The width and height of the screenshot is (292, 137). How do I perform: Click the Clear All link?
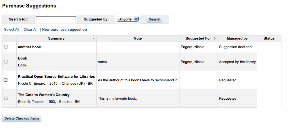coord(31,30)
